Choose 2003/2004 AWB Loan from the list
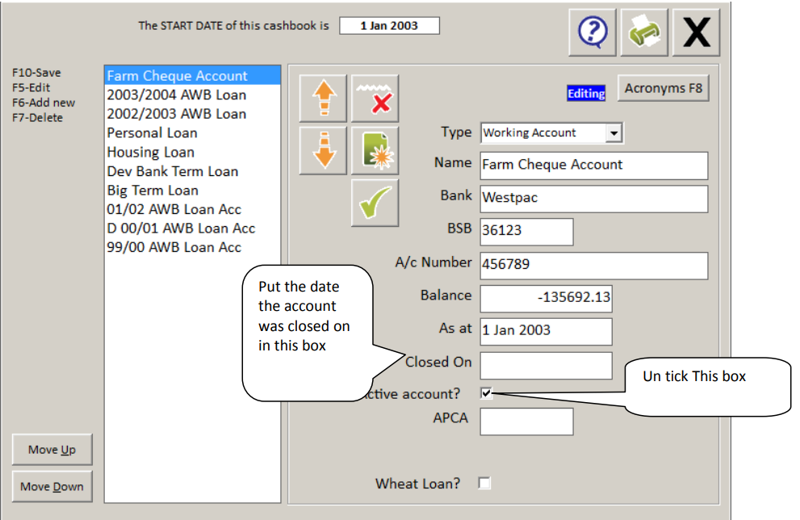The height and width of the screenshot is (520, 800). [177, 95]
